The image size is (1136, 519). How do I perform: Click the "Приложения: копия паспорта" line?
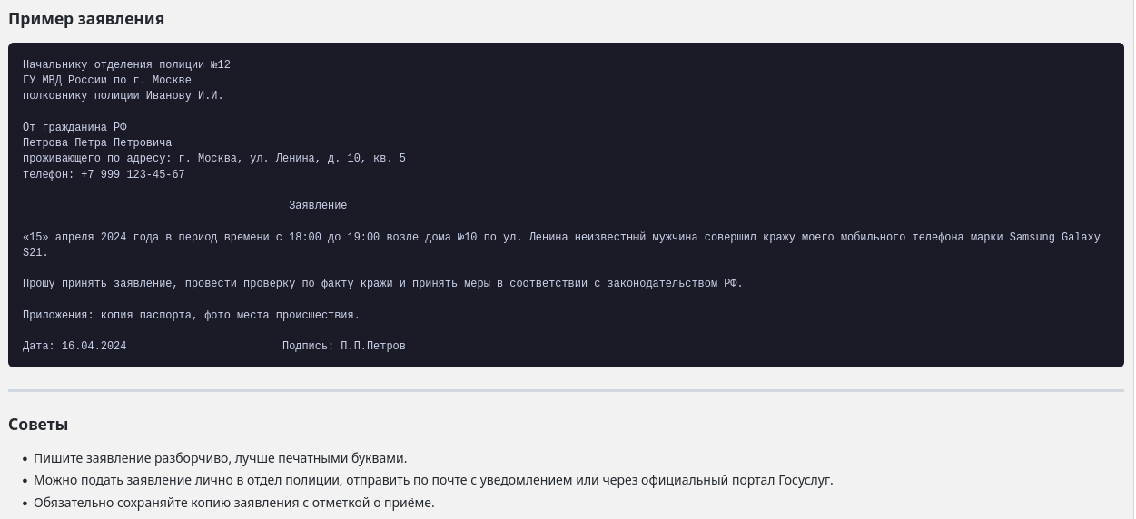tap(191, 316)
